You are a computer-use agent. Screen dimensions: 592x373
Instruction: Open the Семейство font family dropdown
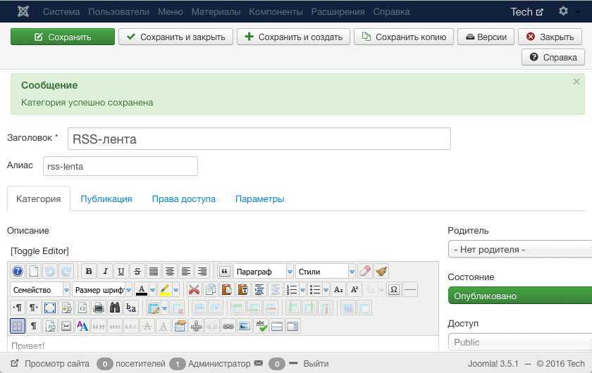click(40, 290)
